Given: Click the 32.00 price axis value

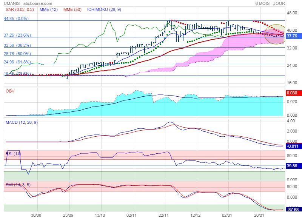Looking at the screenshot, I should tap(292, 48).
